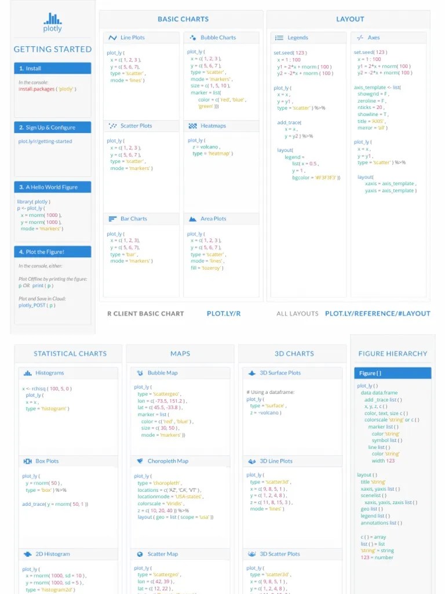Click the Bubble Charts label
This screenshot has width=445, height=594.
[218, 38]
